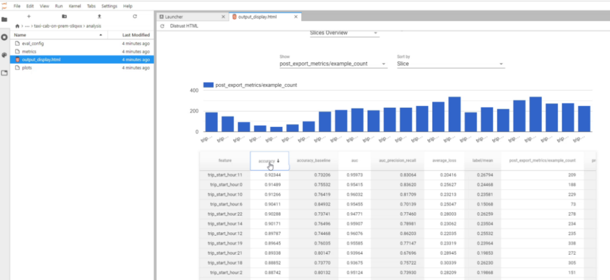Open the Kernel menu

75,6
